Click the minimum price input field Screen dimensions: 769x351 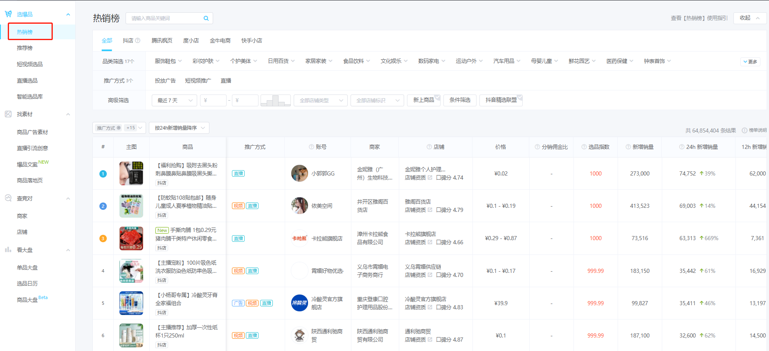click(213, 100)
